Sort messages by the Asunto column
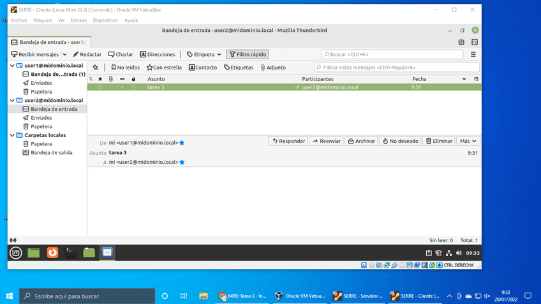The height and width of the screenshot is (304, 541). coord(156,79)
